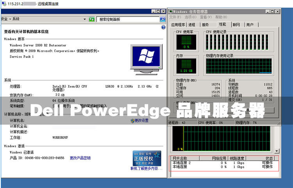Click the Windows monitor logo image

[146, 60]
